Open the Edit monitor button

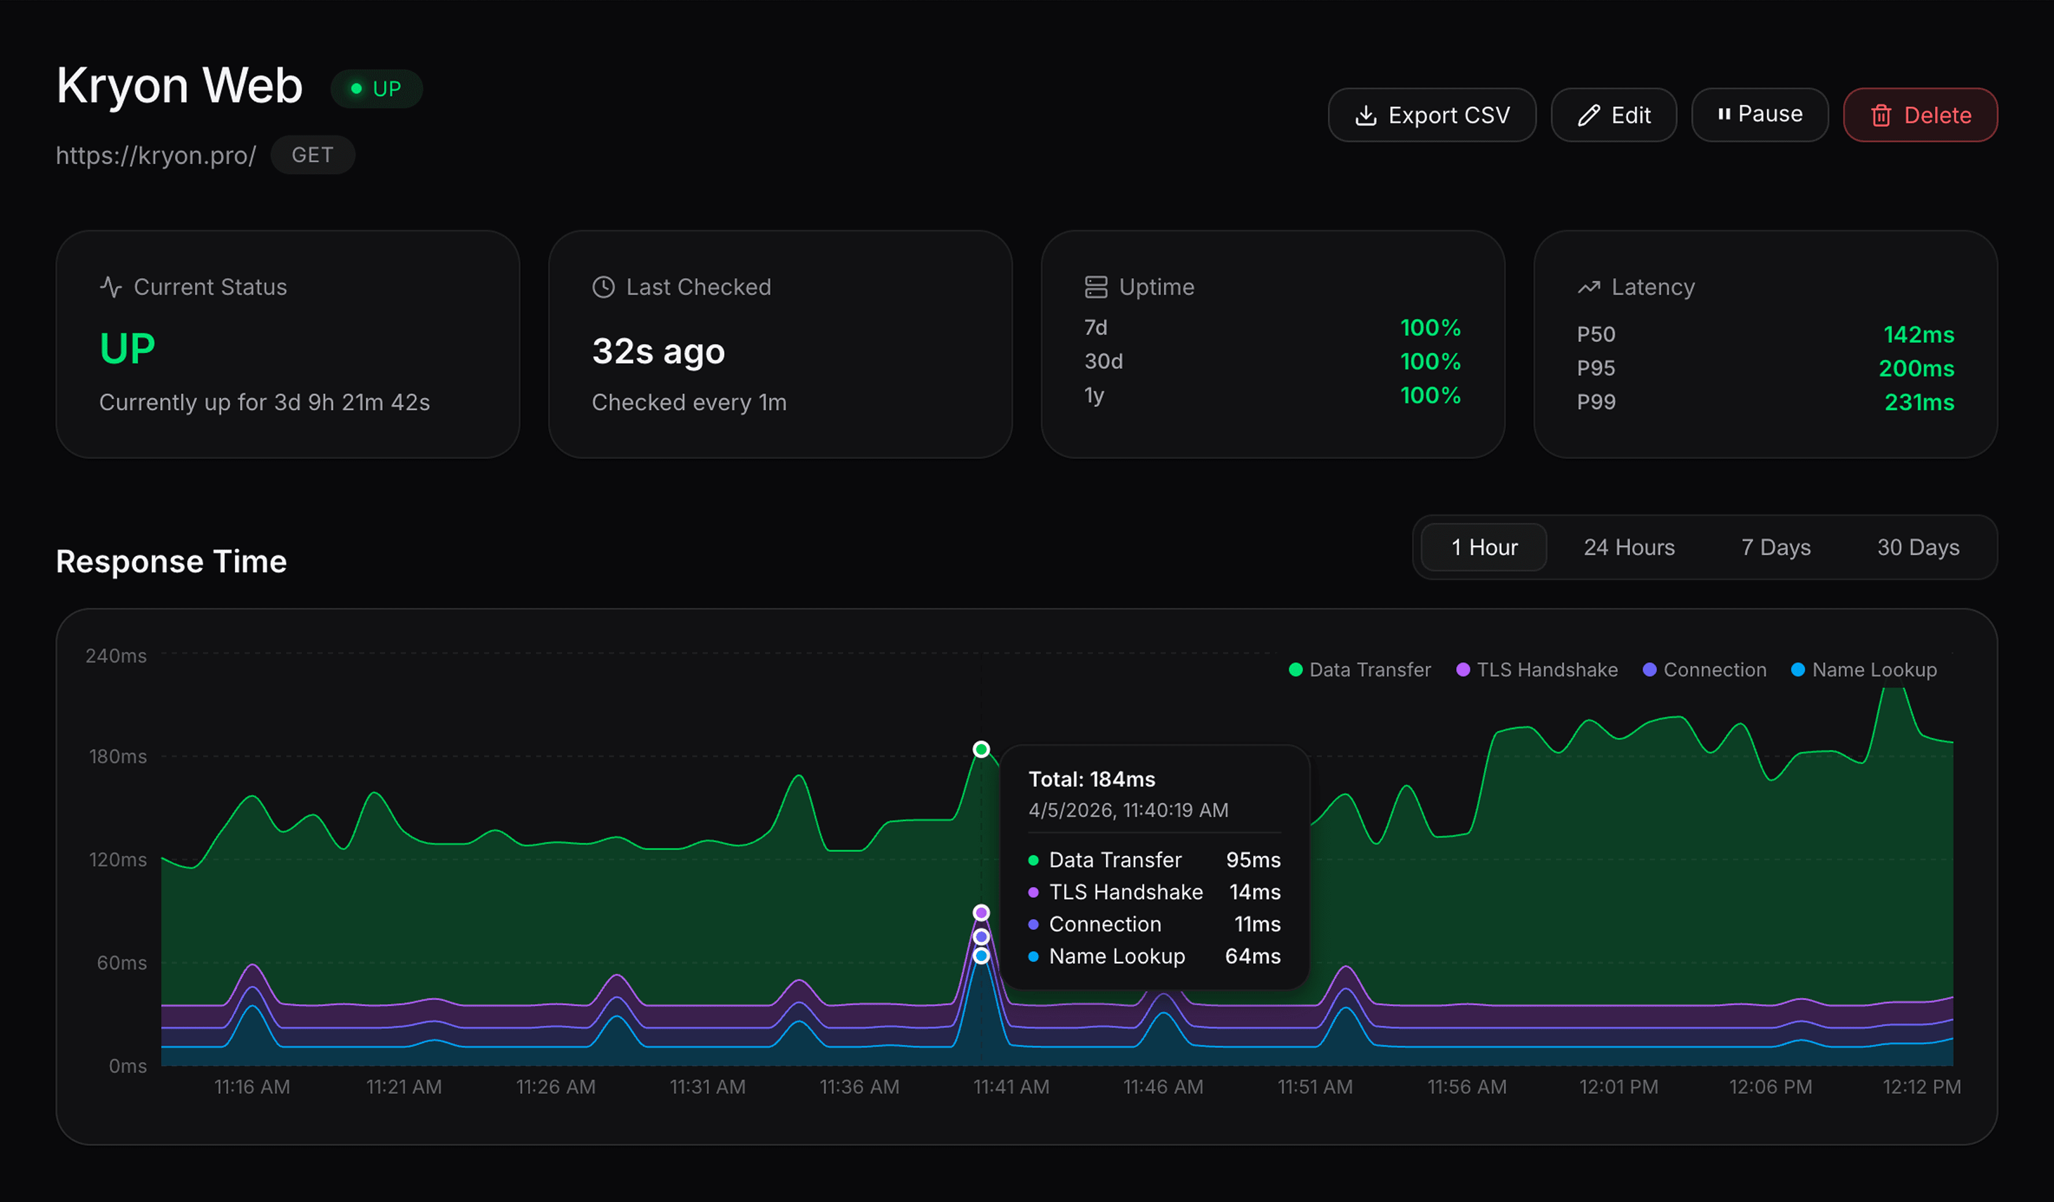[1614, 115]
